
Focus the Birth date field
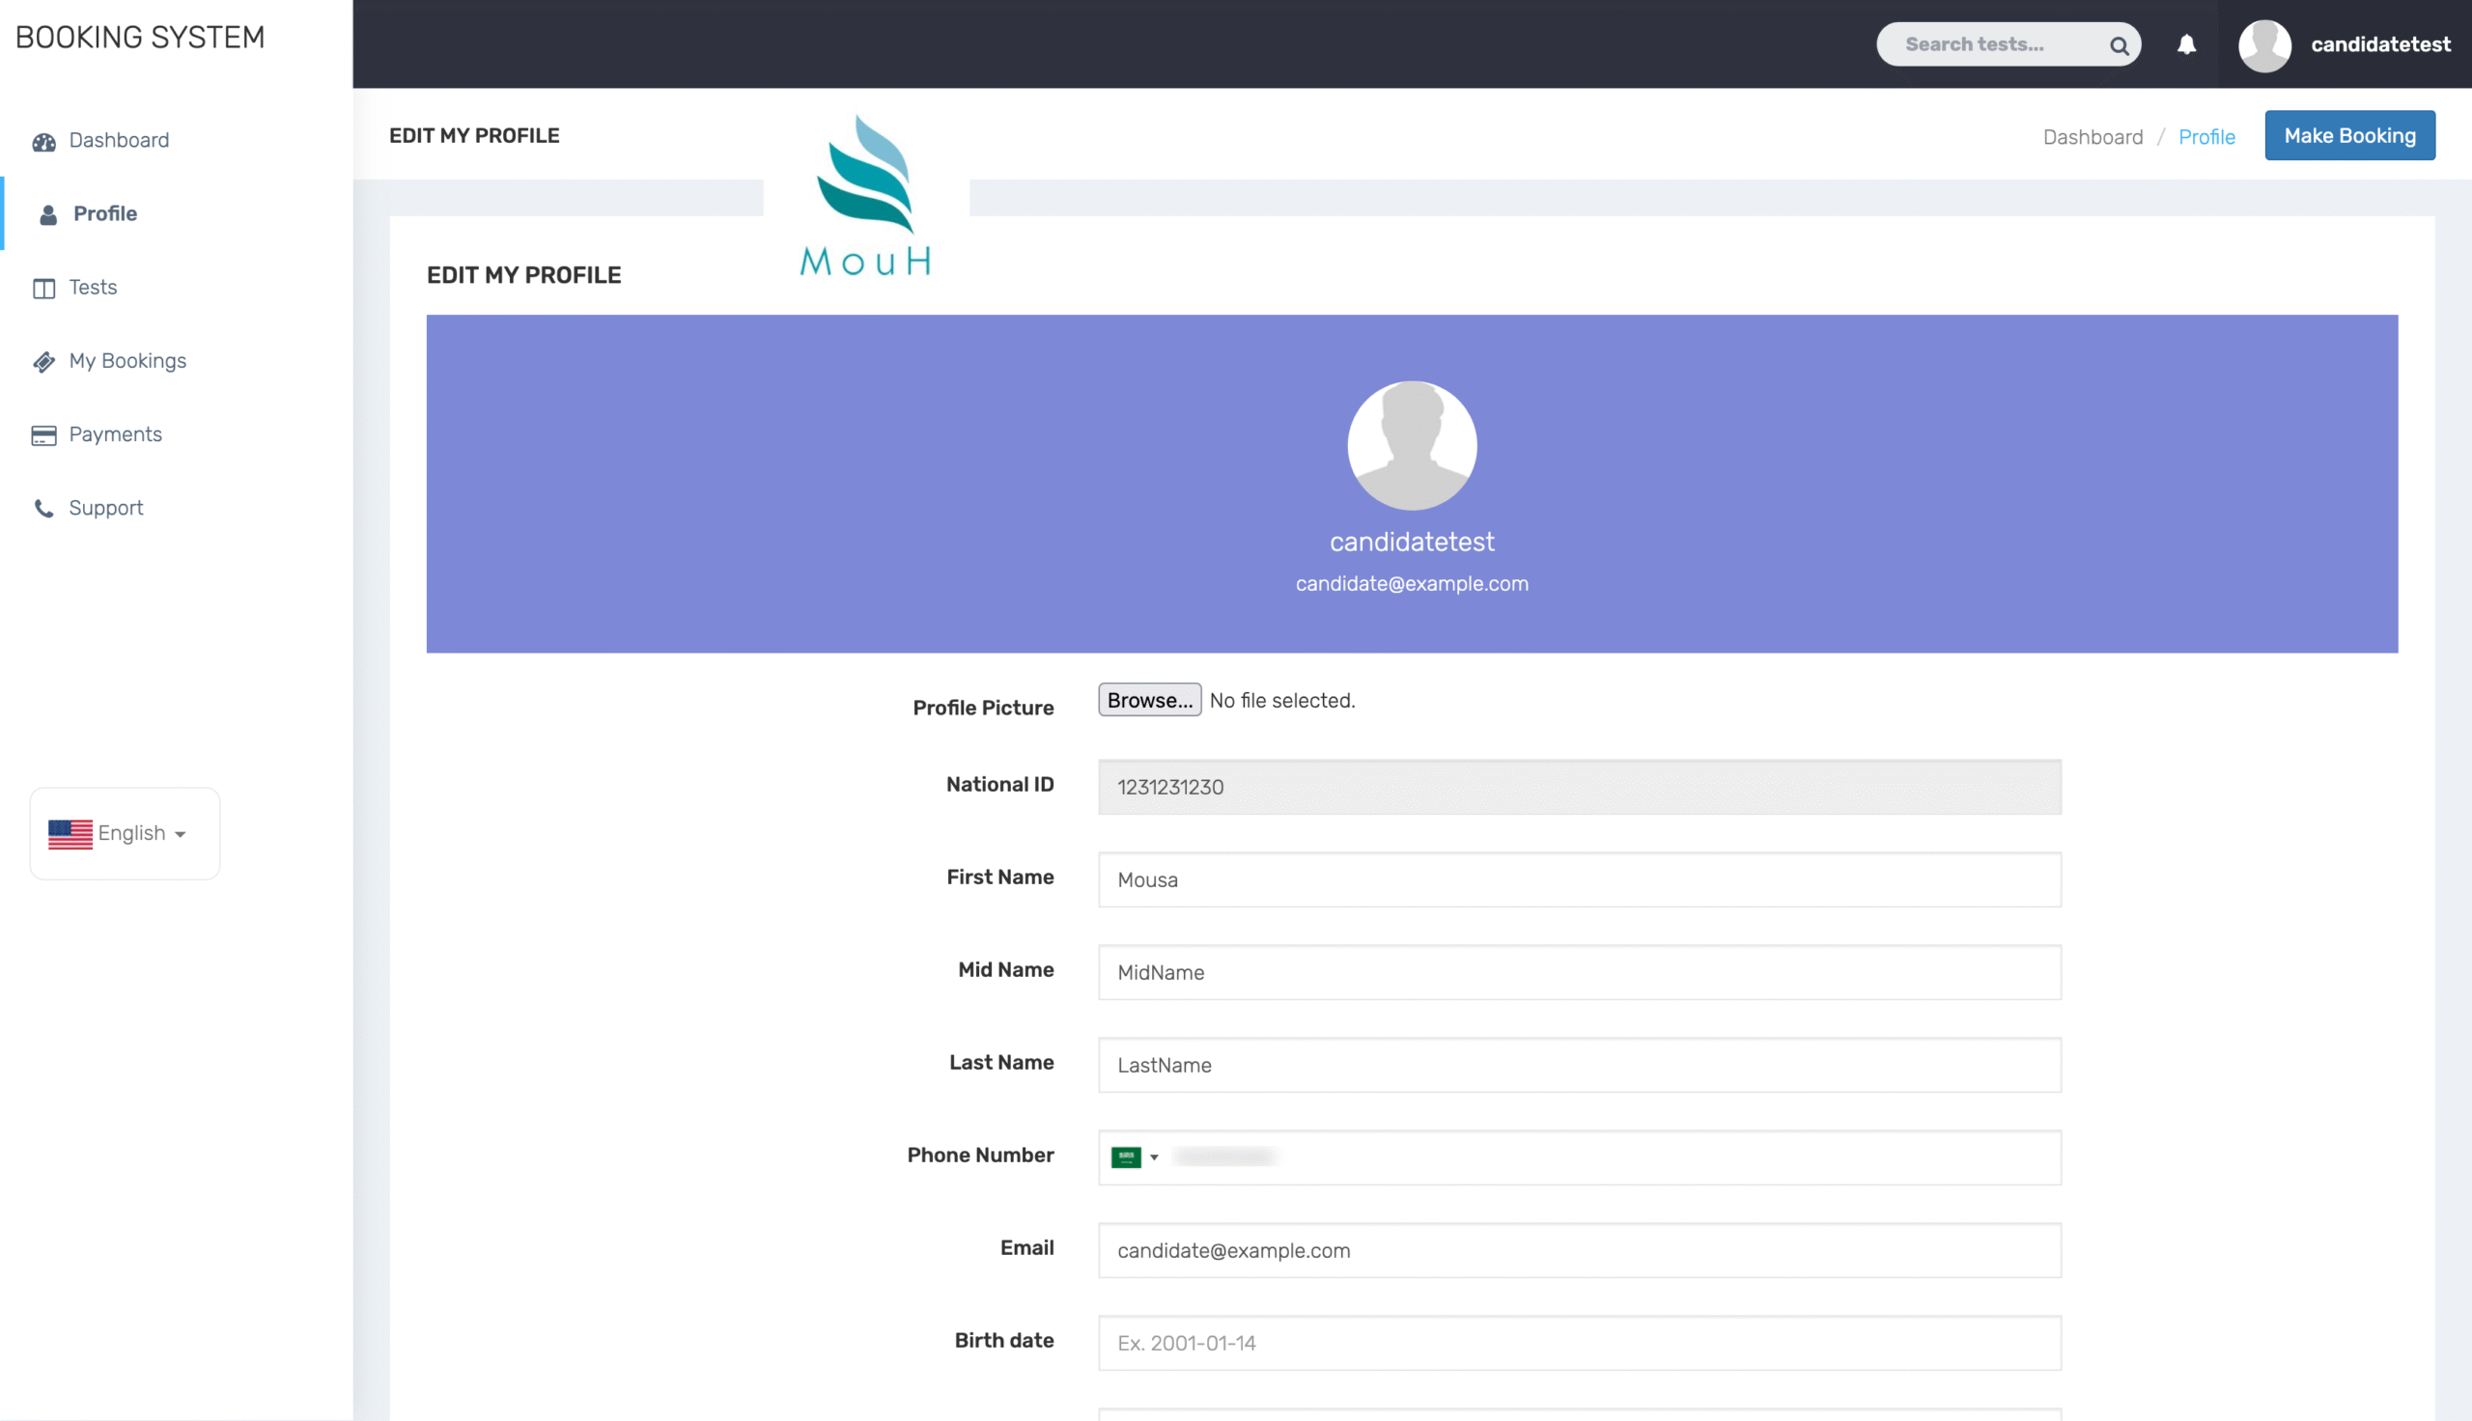tap(1578, 1343)
